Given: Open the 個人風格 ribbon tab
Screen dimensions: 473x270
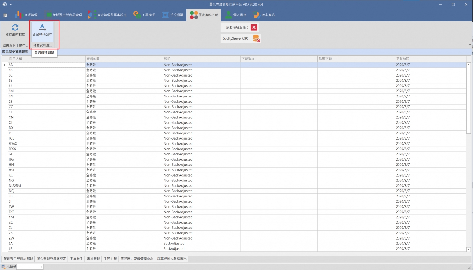Looking at the screenshot, I should (x=236, y=15).
